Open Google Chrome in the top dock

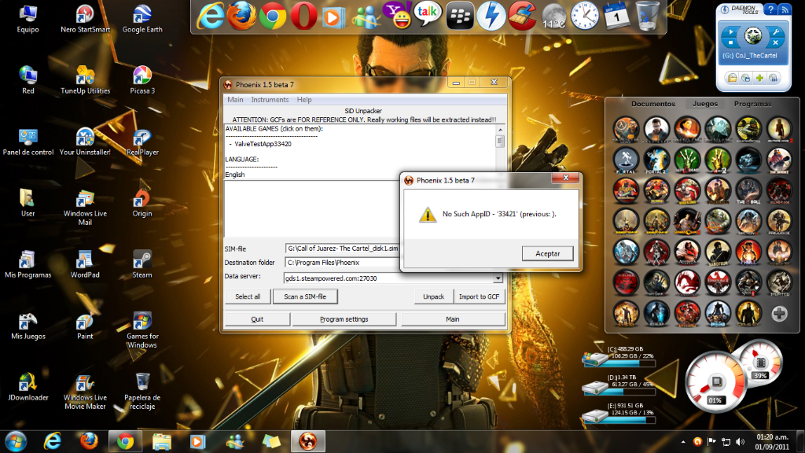coord(273,17)
